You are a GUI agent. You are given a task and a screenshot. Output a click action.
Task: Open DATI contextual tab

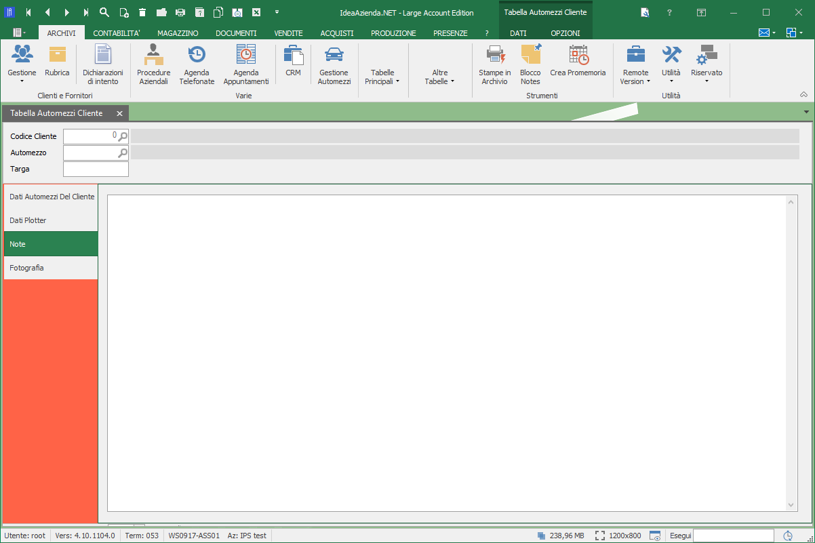click(518, 33)
